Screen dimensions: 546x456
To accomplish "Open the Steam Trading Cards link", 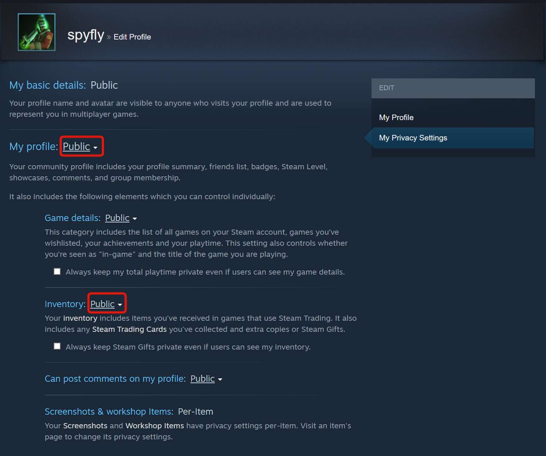I will pyautogui.click(x=129, y=329).
